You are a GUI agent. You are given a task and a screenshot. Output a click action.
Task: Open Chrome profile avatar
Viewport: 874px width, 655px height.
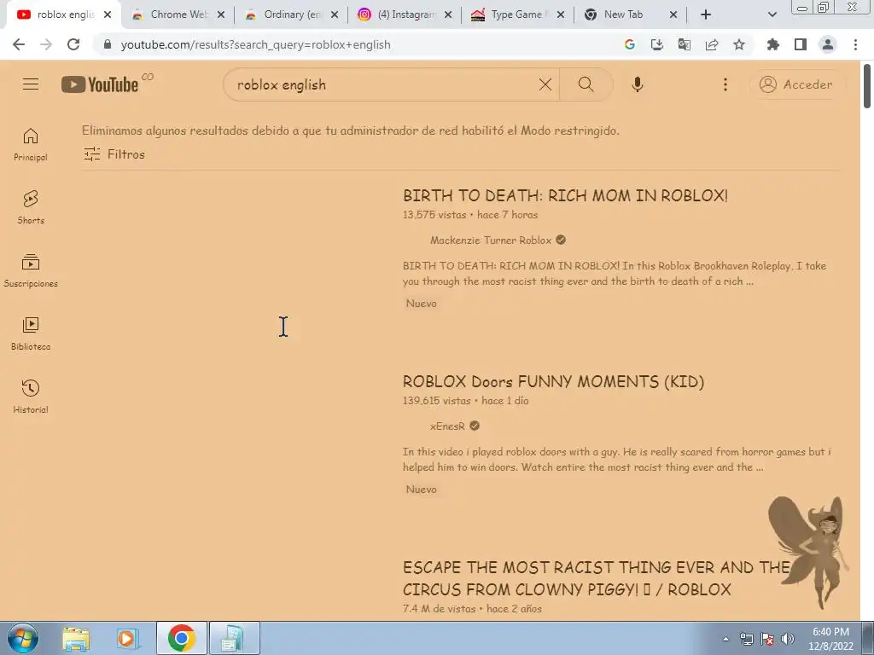pyautogui.click(x=828, y=44)
